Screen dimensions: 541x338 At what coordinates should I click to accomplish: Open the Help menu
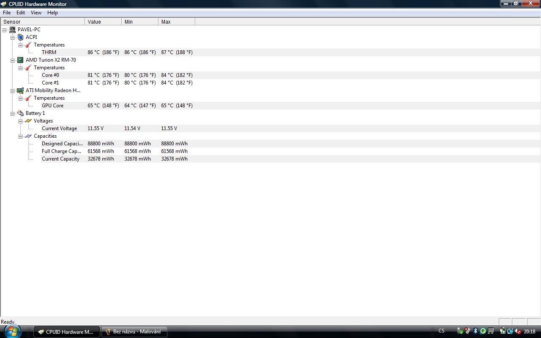[x=52, y=13]
